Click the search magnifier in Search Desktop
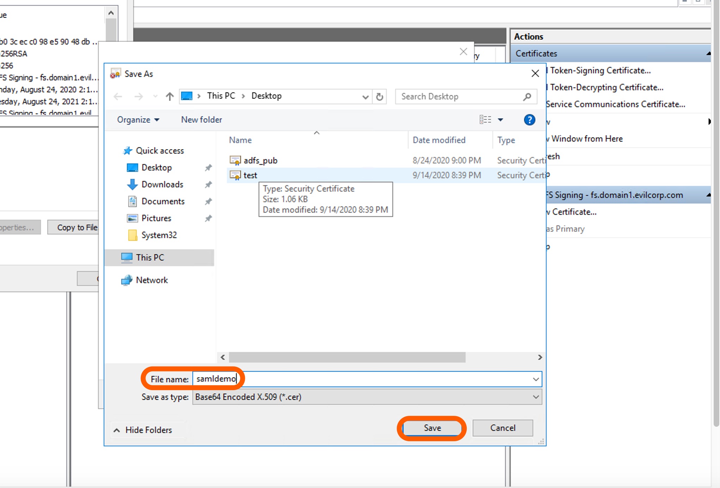 click(x=527, y=96)
